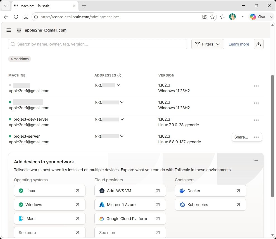Open the tab actions dropdown
The height and width of the screenshot is (239, 276).
(x=6, y=6)
